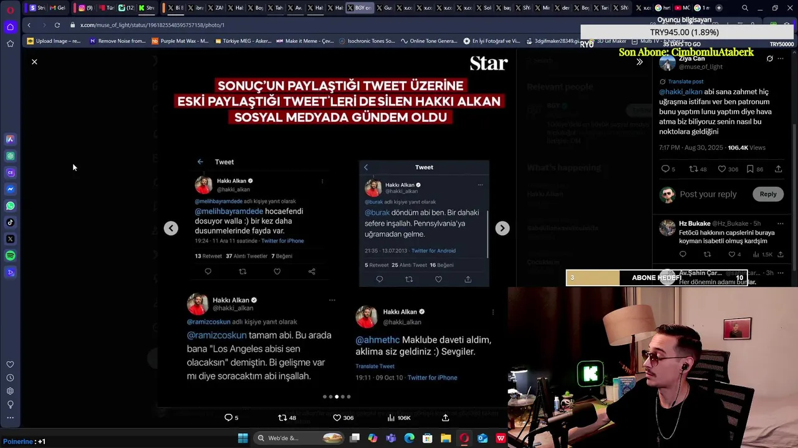The image size is (798, 448).
Task: Open a new browser tab with the plus button
Action: (719, 8)
